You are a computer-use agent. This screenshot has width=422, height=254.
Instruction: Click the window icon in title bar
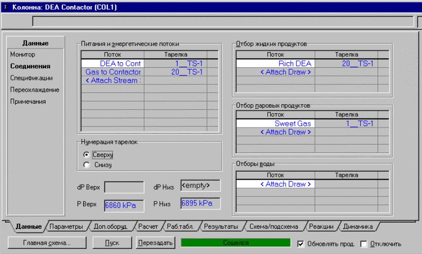point(6,7)
